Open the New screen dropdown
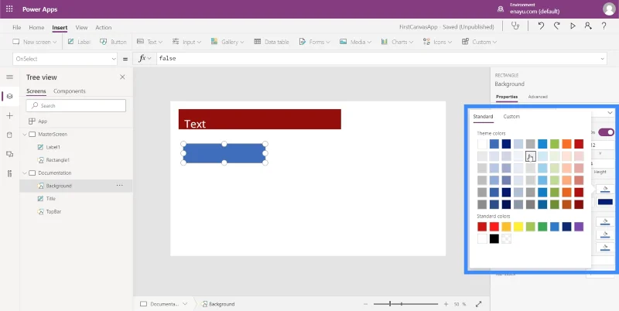Image resolution: width=619 pixels, height=311 pixels. point(35,42)
